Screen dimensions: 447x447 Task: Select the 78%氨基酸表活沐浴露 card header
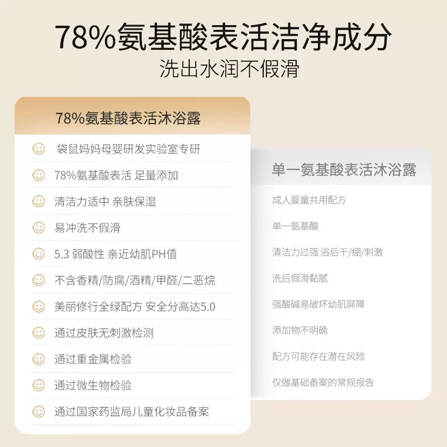pyautogui.click(x=132, y=116)
